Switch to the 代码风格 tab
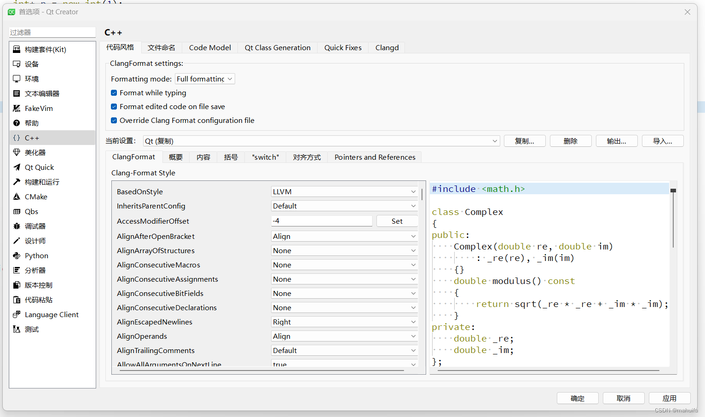Viewport: 705px width, 417px height. [x=120, y=47]
